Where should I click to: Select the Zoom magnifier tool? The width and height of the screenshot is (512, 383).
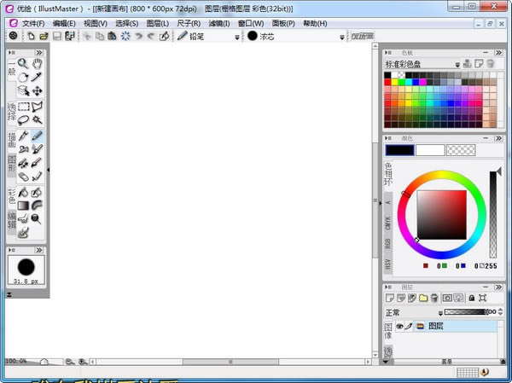point(23,63)
